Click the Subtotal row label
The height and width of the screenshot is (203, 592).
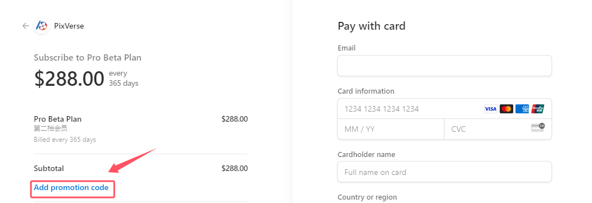click(x=49, y=168)
